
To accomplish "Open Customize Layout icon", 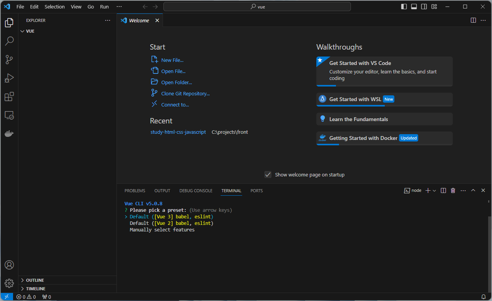I will [434, 7].
